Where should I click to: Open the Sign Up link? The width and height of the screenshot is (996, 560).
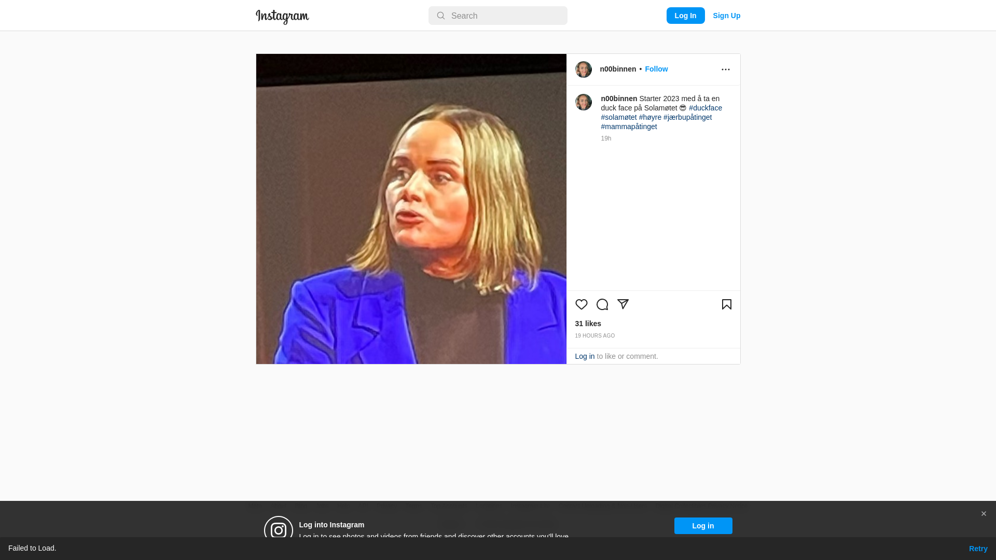[x=726, y=16]
